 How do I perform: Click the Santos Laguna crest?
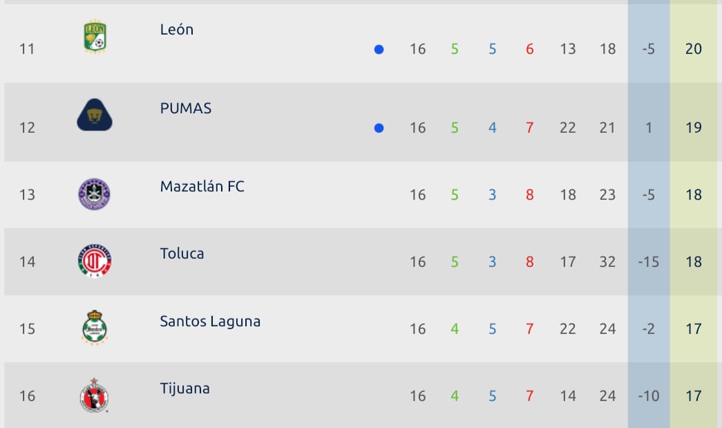(95, 328)
